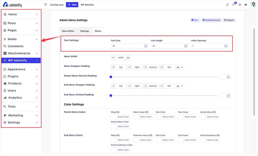The height and width of the screenshot is (156, 258).
Task: Select Parent Active Menu BG color
Action: coord(210,117)
